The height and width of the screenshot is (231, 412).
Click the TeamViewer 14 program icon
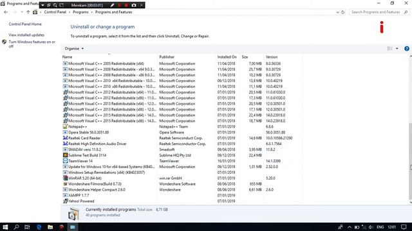(66, 161)
